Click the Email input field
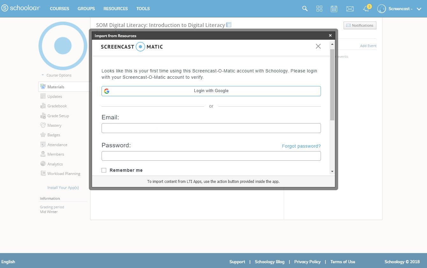Screen dimensions: 427x268 [211, 128]
